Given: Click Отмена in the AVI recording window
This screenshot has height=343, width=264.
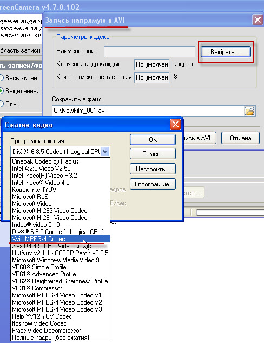Looking at the screenshot, I should pos(240,138).
